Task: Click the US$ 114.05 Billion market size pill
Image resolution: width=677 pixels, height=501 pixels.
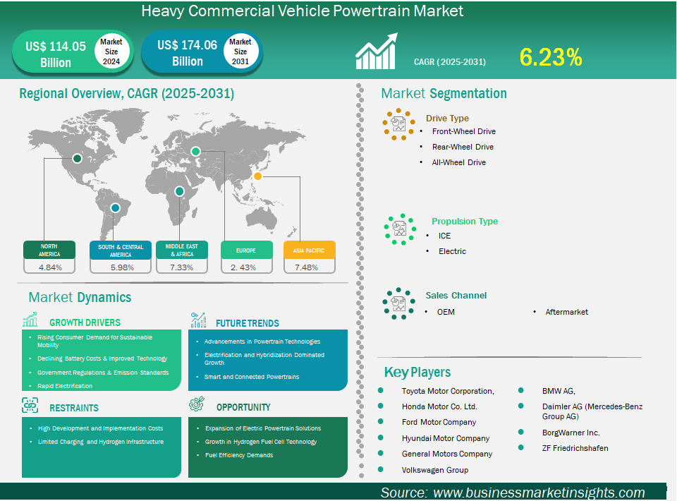Action: pyautogui.click(x=73, y=52)
